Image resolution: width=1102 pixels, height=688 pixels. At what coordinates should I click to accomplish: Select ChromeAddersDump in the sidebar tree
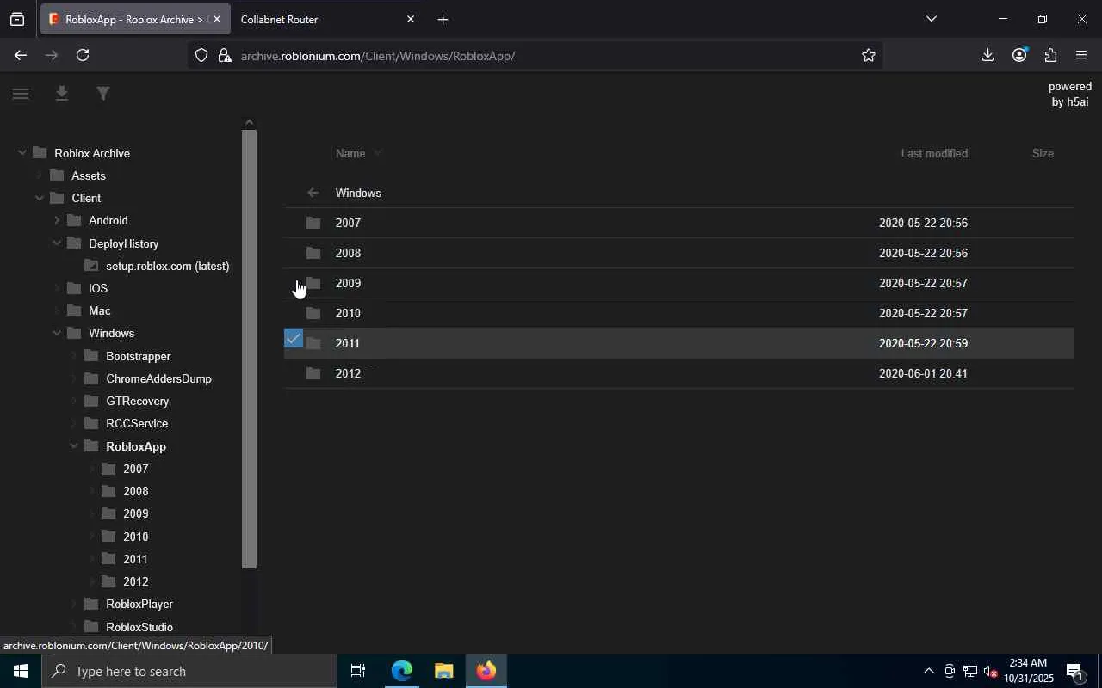point(158,378)
